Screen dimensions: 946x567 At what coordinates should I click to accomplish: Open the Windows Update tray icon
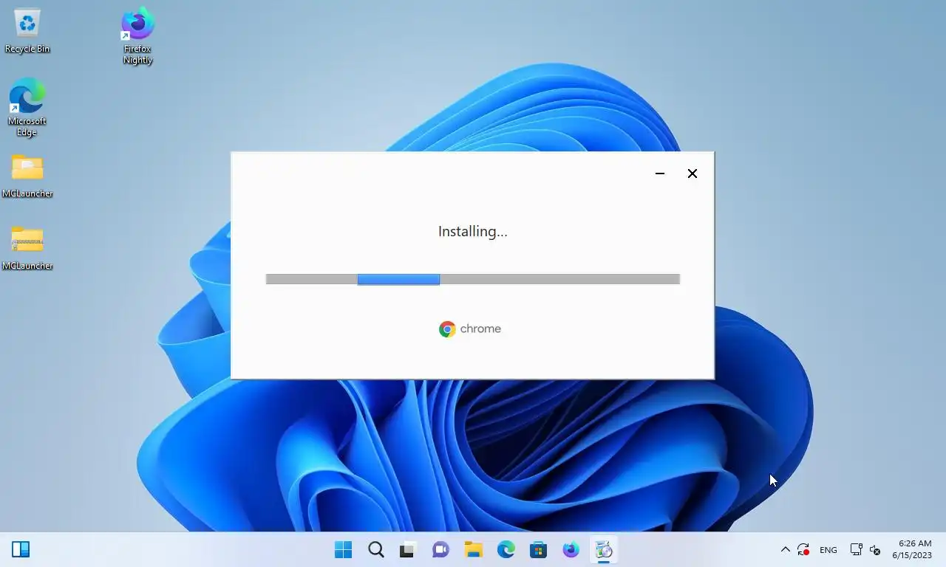coord(803,549)
